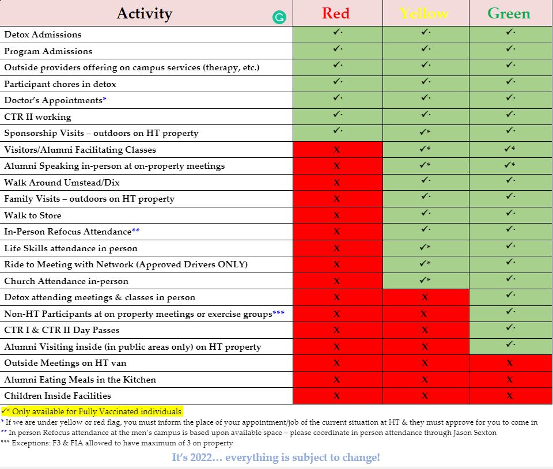The image size is (553, 469).
Task: Select the Activity column header
Action: pyautogui.click(x=145, y=13)
